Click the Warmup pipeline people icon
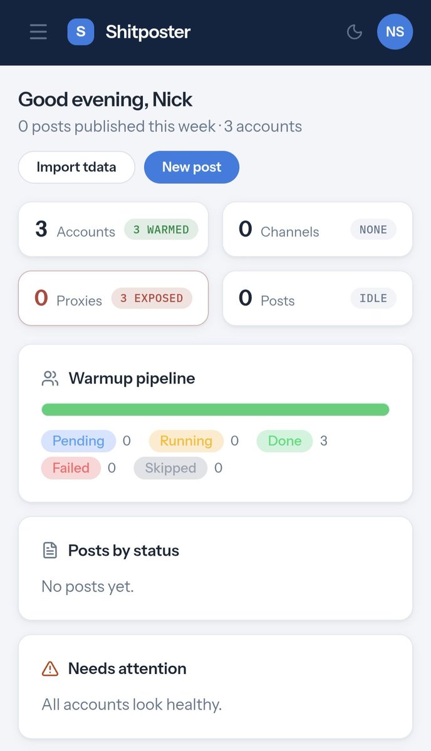 [50, 379]
